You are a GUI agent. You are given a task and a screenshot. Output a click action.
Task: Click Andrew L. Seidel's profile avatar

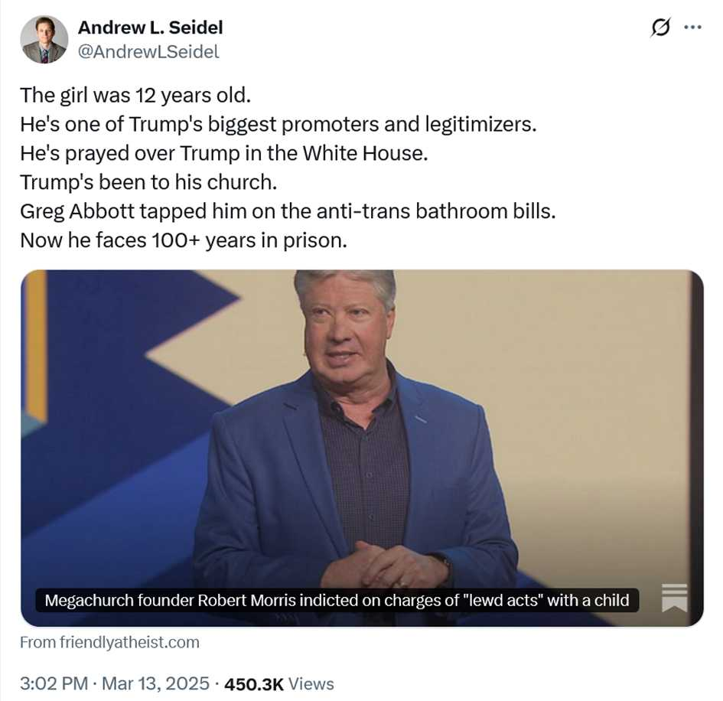point(44,40)
